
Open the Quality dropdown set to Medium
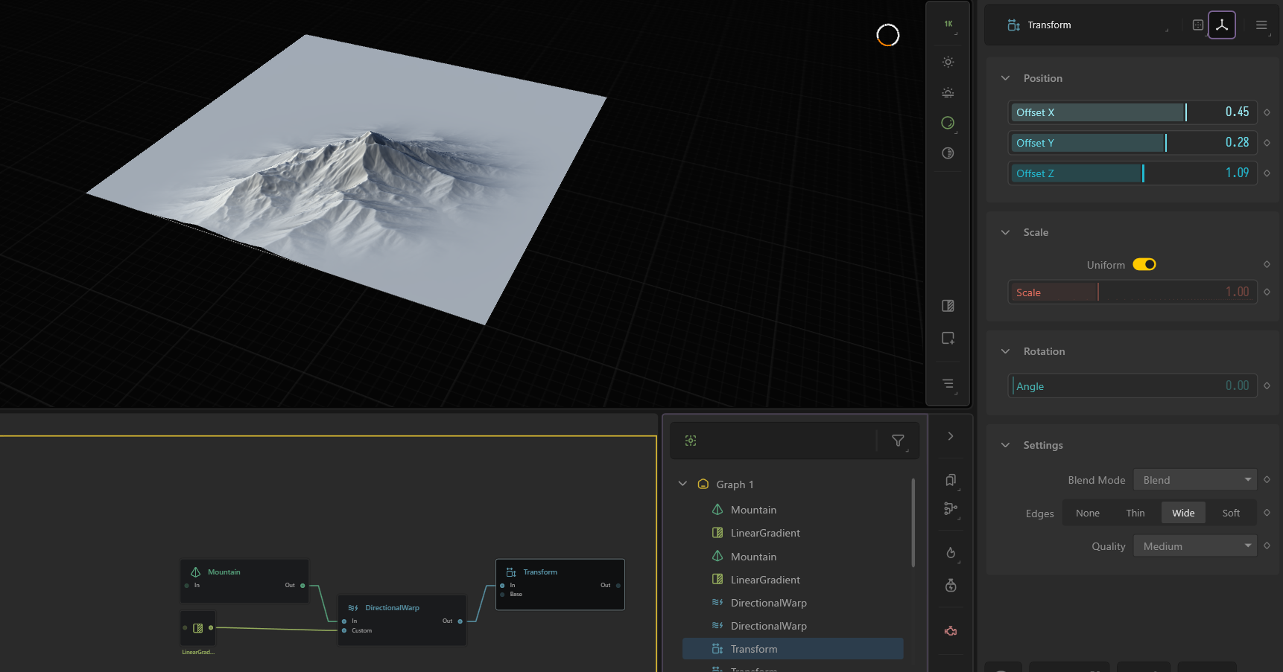[x=1194, y=545]
